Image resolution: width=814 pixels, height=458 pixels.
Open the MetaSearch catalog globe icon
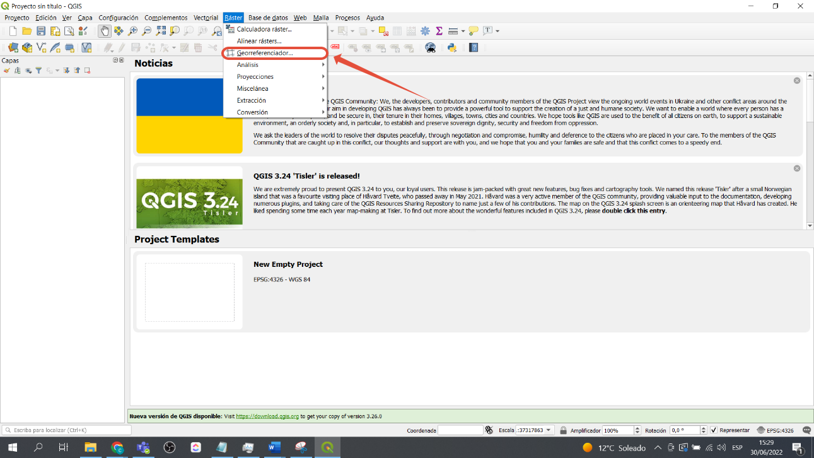[x=431, y=47]
